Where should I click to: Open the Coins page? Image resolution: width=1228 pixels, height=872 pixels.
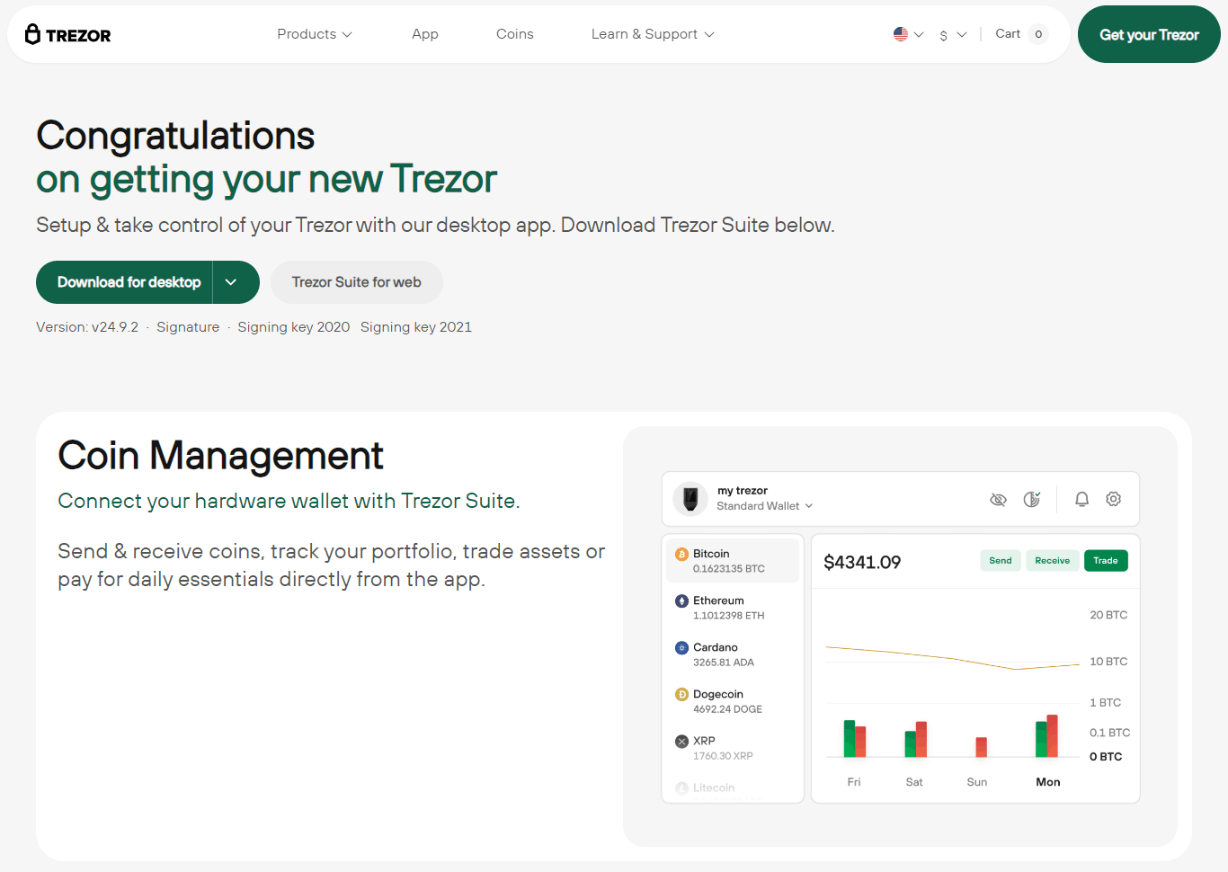(515, 34)
